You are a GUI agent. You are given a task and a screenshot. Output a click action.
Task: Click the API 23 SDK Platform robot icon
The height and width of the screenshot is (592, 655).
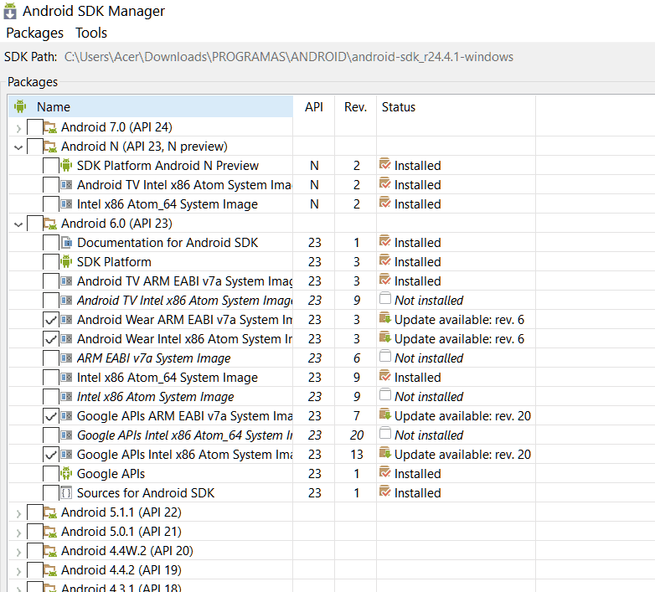pyautogui.click(x=66, y=261)
